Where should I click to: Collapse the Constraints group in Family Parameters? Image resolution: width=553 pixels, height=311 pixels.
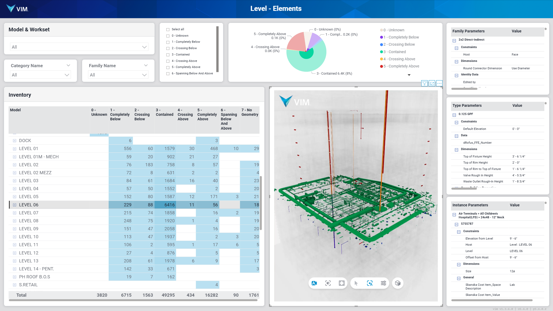tap(456, 48)
